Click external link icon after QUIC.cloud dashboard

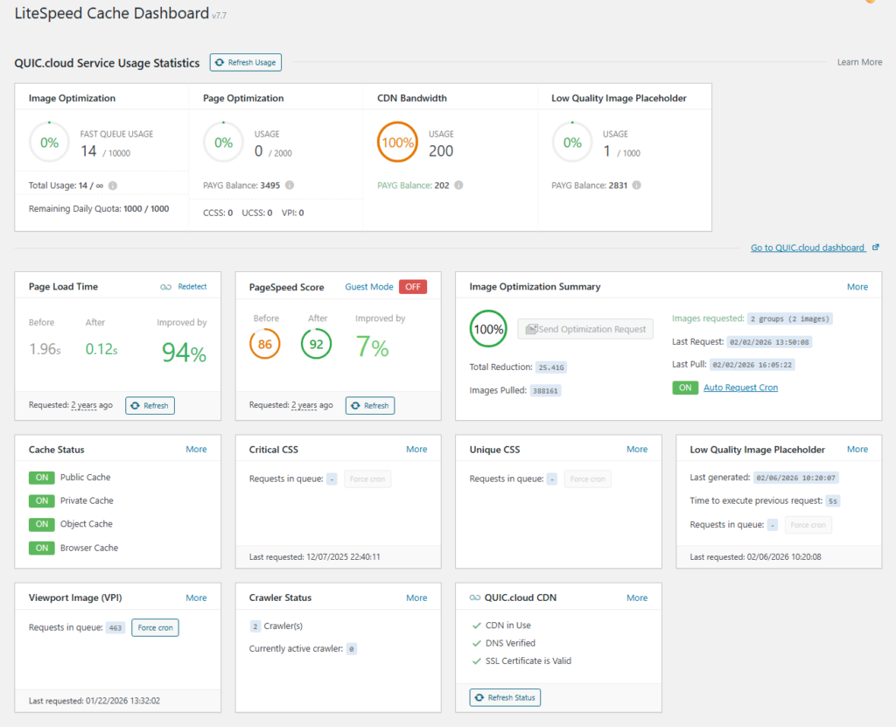point(876,248)
